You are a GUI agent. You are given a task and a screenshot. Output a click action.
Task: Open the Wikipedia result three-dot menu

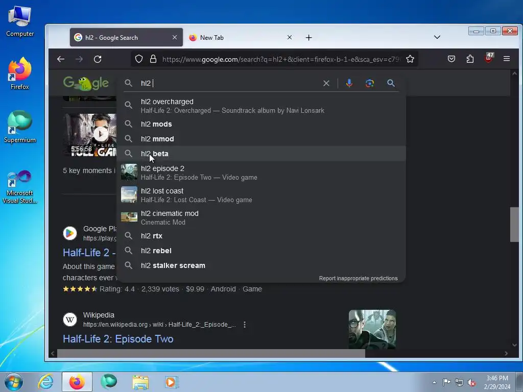pos(245,324)
